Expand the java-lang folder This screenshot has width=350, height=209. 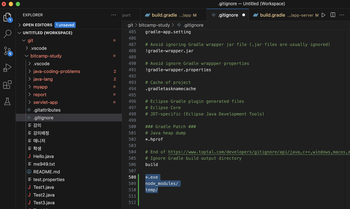[30, 79]
